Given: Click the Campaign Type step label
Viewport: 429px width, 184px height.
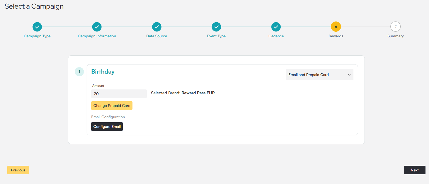Looking at the screenshot, I should click(x=37, y=36).
